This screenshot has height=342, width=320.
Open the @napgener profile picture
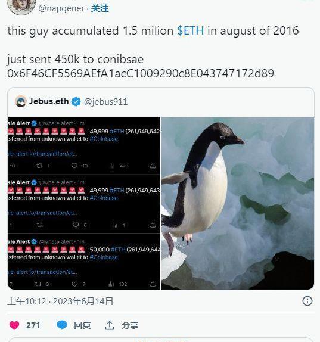click(x=21, y=6)
